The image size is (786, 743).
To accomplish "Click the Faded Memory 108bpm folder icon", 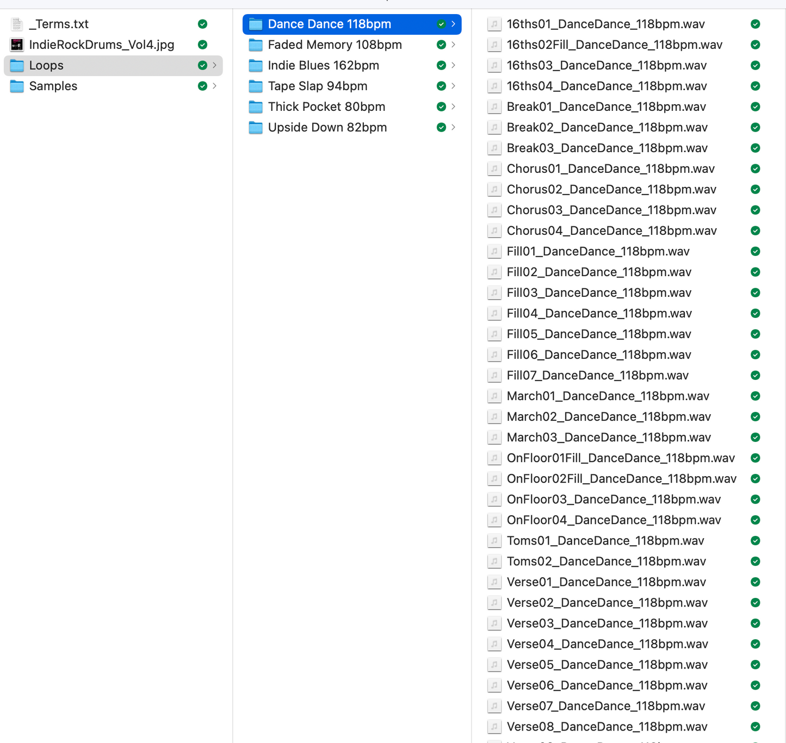I will (x=256, y=45).
